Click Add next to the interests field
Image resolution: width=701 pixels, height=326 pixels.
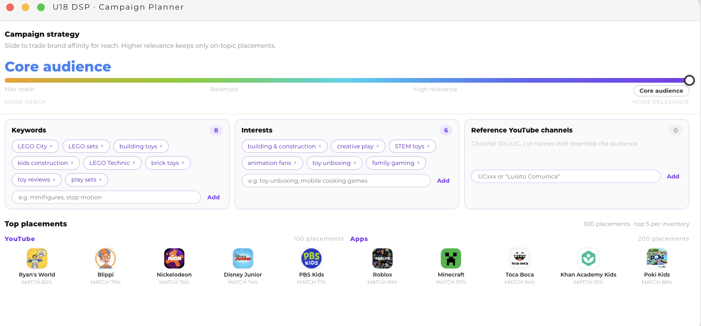pyautogui.click(x=443, y=181)
